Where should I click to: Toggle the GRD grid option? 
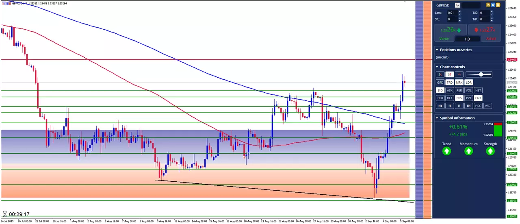coord(440,83)
